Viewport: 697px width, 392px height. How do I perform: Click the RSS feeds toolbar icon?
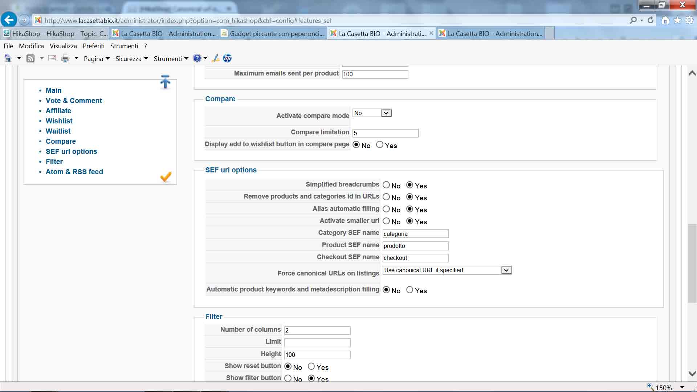[30, 58]
